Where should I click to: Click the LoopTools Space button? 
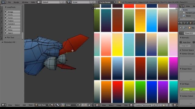point(13,33)
